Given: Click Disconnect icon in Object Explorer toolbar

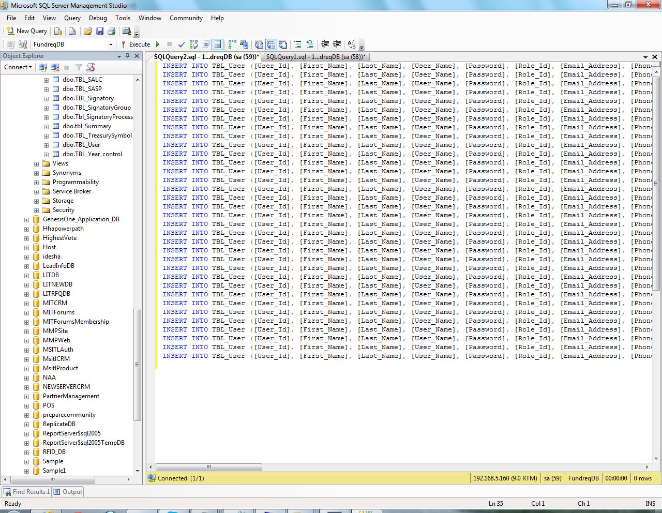Looking at the screenshot, I should point(55,67).
